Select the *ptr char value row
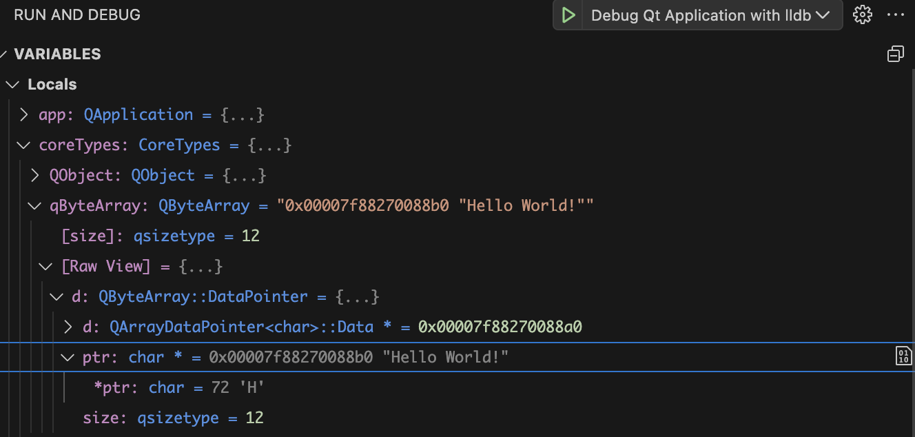 tap(179, 387)
